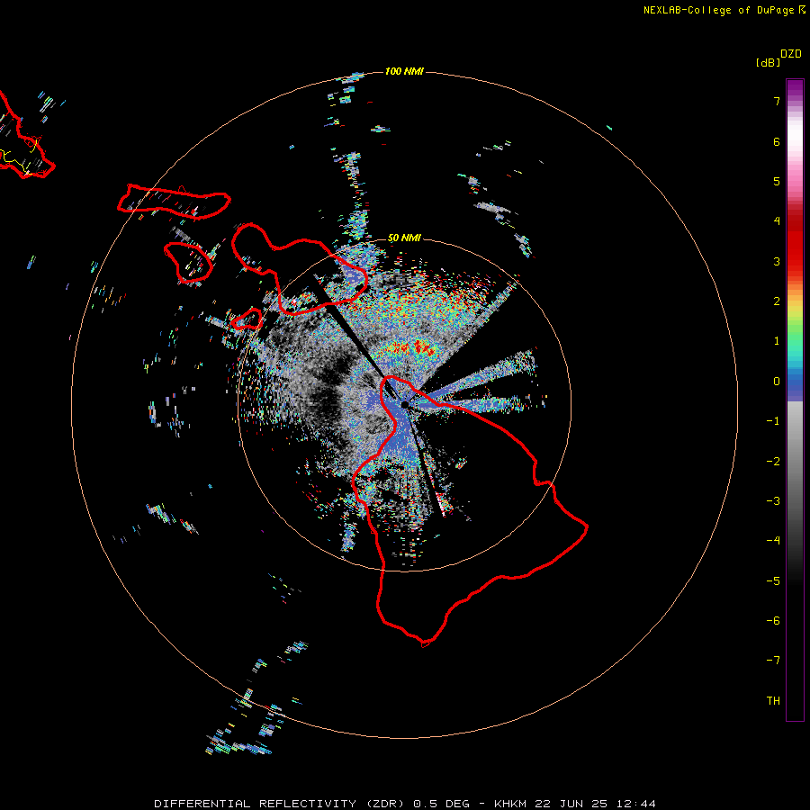This screenshot has width=810, height=810.
Task: Click the -7 dB legend label
Action: pyautogui.click(x=773, y=661)
